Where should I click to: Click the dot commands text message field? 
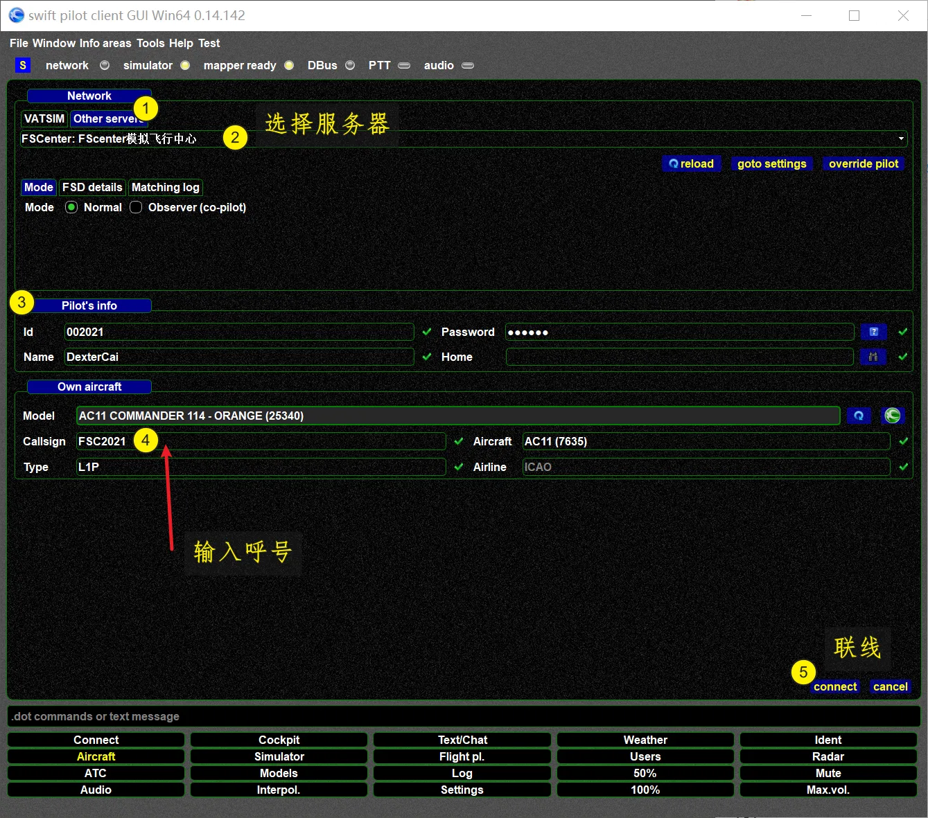click(464, 716)
